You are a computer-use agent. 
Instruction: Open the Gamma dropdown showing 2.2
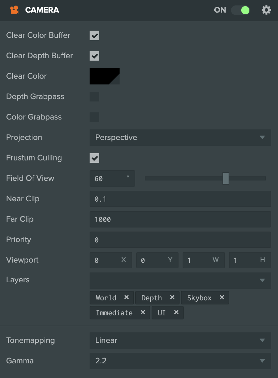[180, 361]
